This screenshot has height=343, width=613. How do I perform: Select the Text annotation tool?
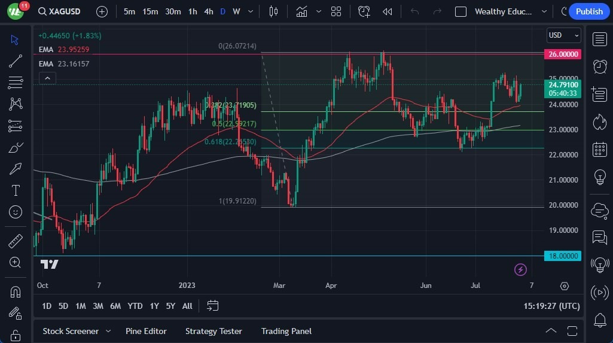pos(16,190)
